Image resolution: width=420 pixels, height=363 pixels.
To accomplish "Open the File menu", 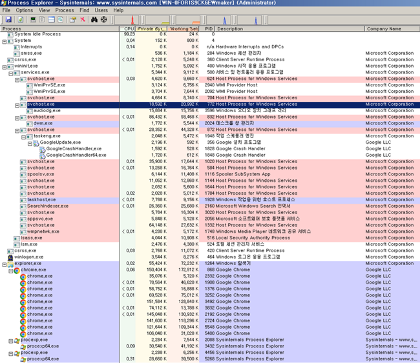I will (6, 10).
